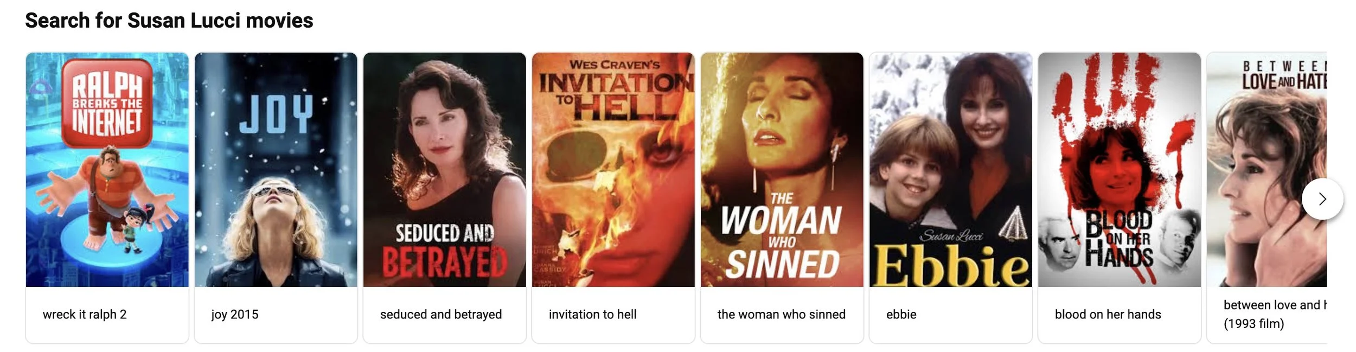The image size is (1356, 352).
Task: Select the Joy movie poster
Action: (x=276, y=169)
